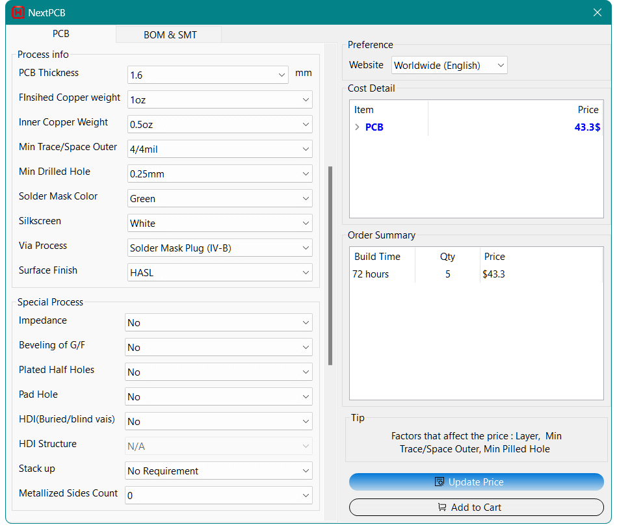Screen dimensions: 617x529
Task: Select the PCB tab
Action: tap(61, 34)
